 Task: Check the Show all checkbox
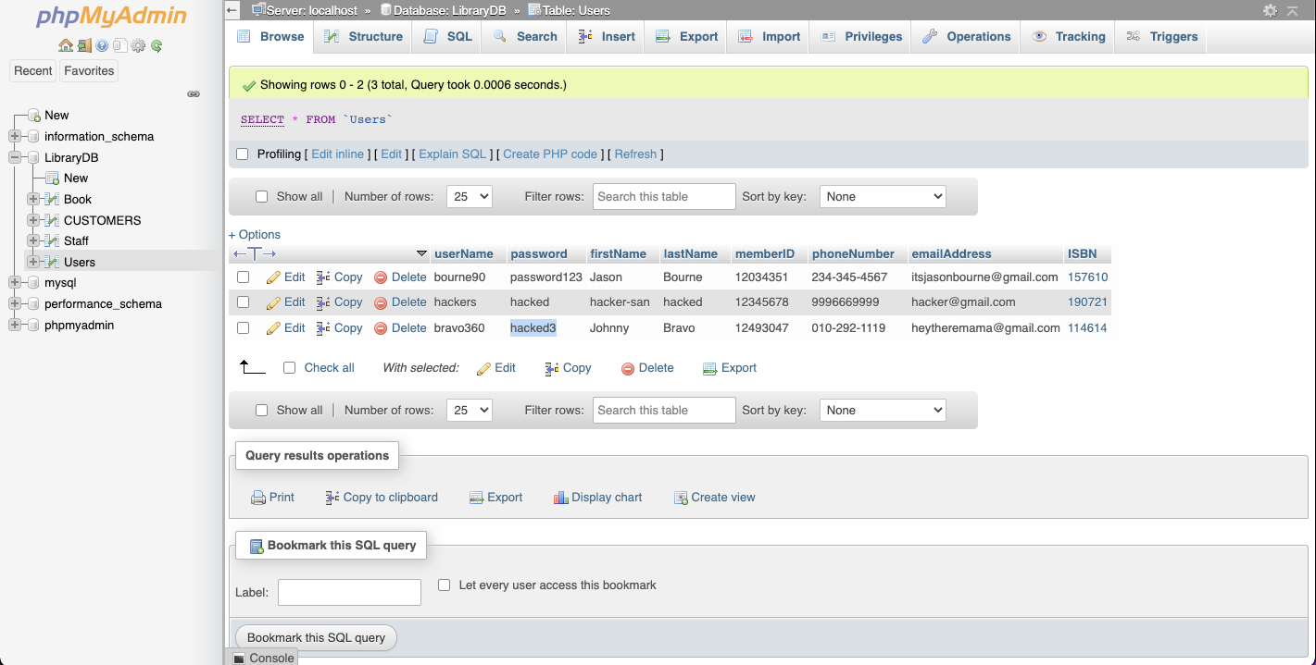point(262,196)
